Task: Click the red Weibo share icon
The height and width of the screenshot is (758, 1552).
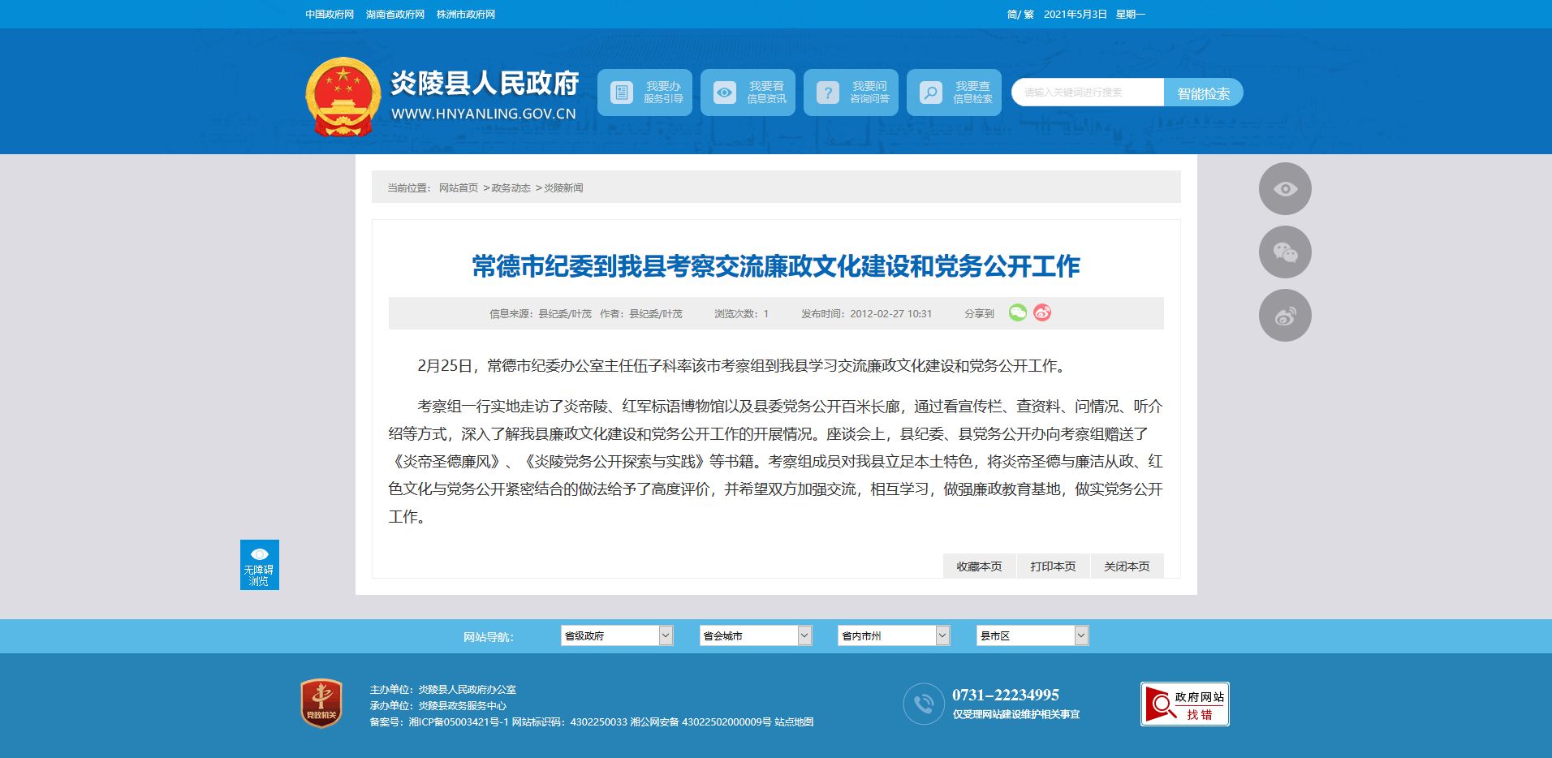Action: pos(1042,312)
